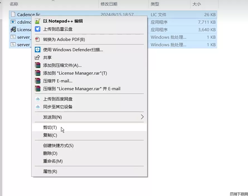
Task: Click Baidu icon beside 同步至其它设备
Action: pyautogui.click(x=38, y=107)
